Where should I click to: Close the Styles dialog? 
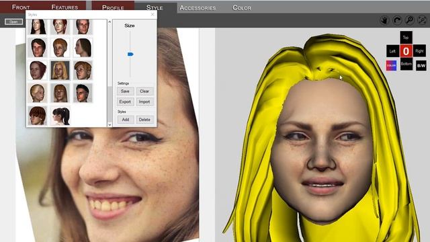click(x=153, y=14)
